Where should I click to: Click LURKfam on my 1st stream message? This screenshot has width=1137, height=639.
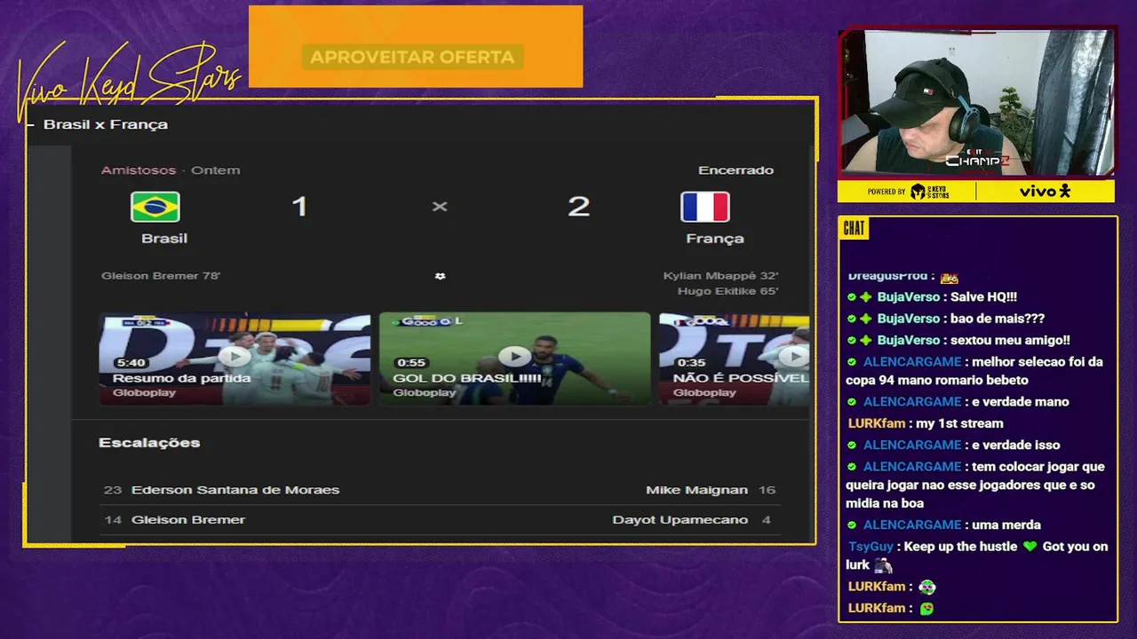(x=876, y=423)
